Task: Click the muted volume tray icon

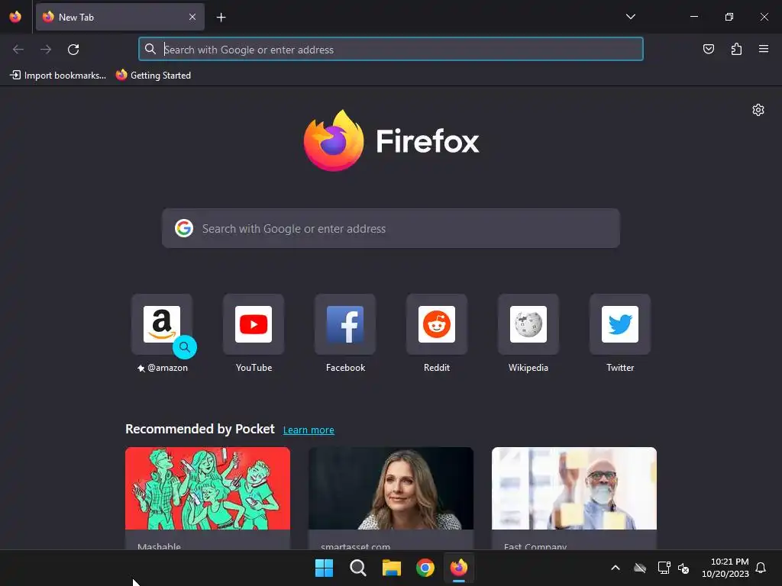Action: (683, 568)
